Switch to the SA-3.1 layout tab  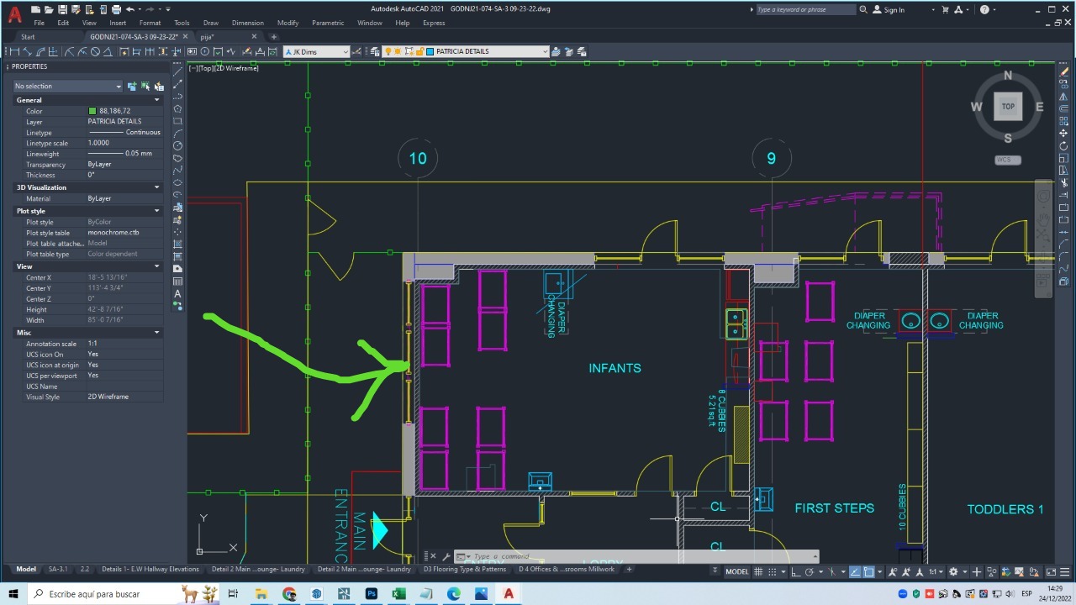(58, 569)
